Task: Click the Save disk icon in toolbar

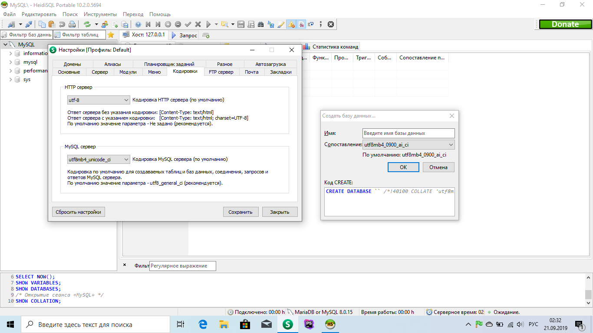Action: [x=241, y=24]
